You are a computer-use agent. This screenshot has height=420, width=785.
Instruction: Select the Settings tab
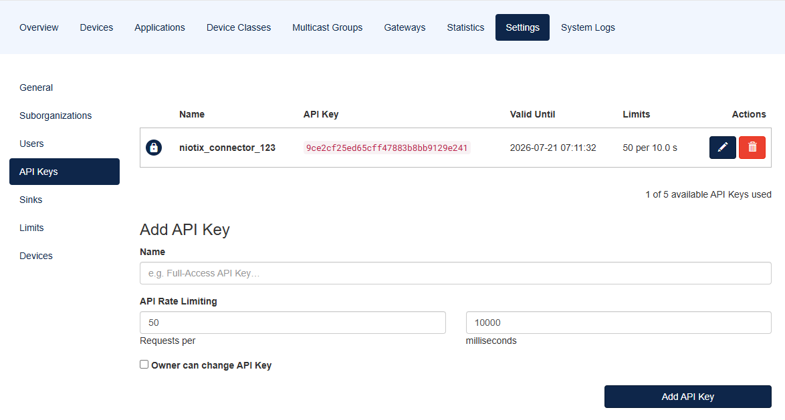(x=522, y=27)
